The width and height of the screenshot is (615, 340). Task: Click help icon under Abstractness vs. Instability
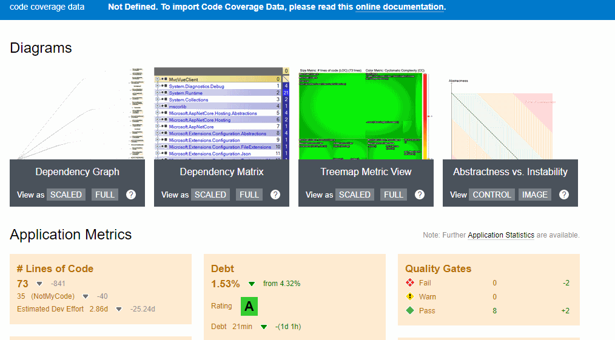pyautogui.click(x=564, y=195)
